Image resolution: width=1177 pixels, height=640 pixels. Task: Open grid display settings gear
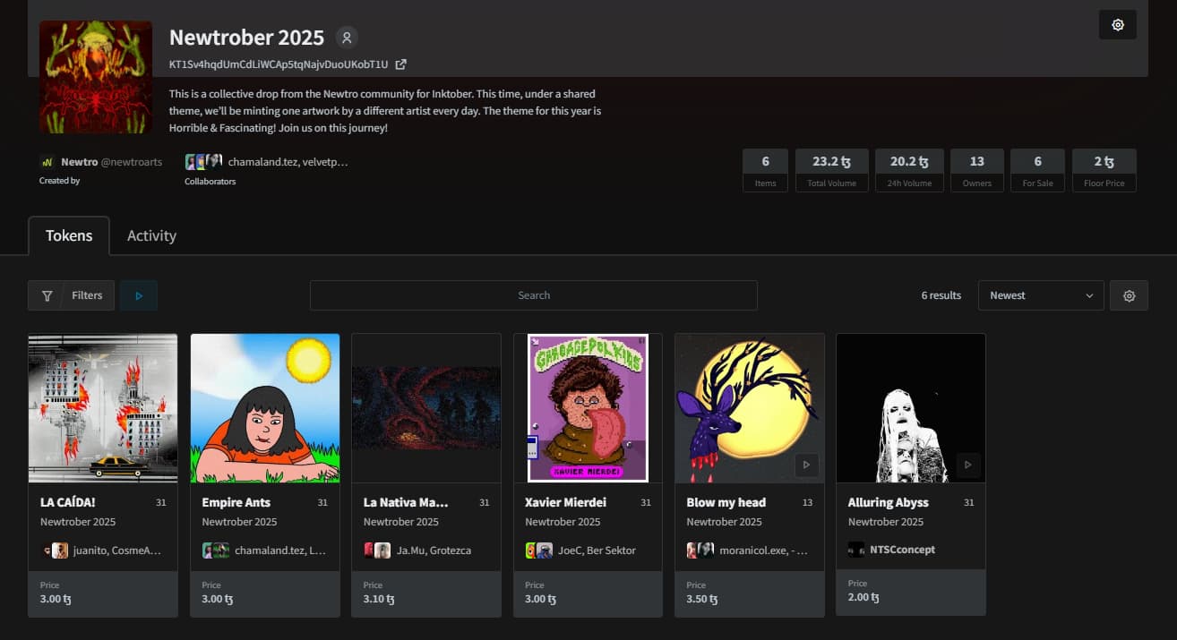1129,295
